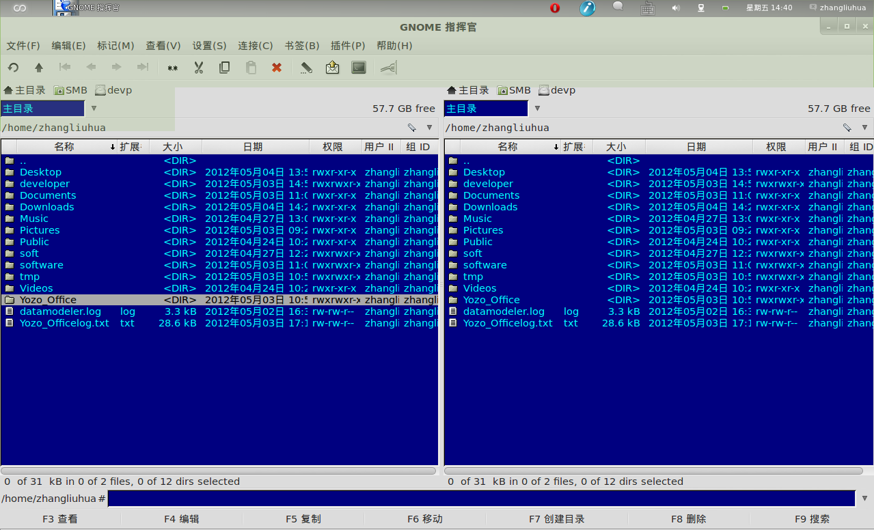Viewport: 874px width, 530px height.
Task: Open the right pane path history dropdown
Action: (864, 127)
